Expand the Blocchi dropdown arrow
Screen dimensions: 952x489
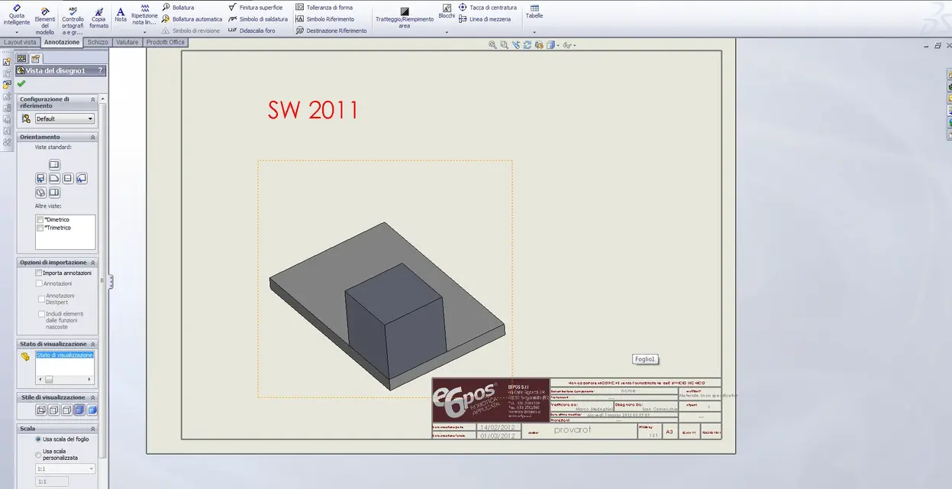tap(447, 33)
